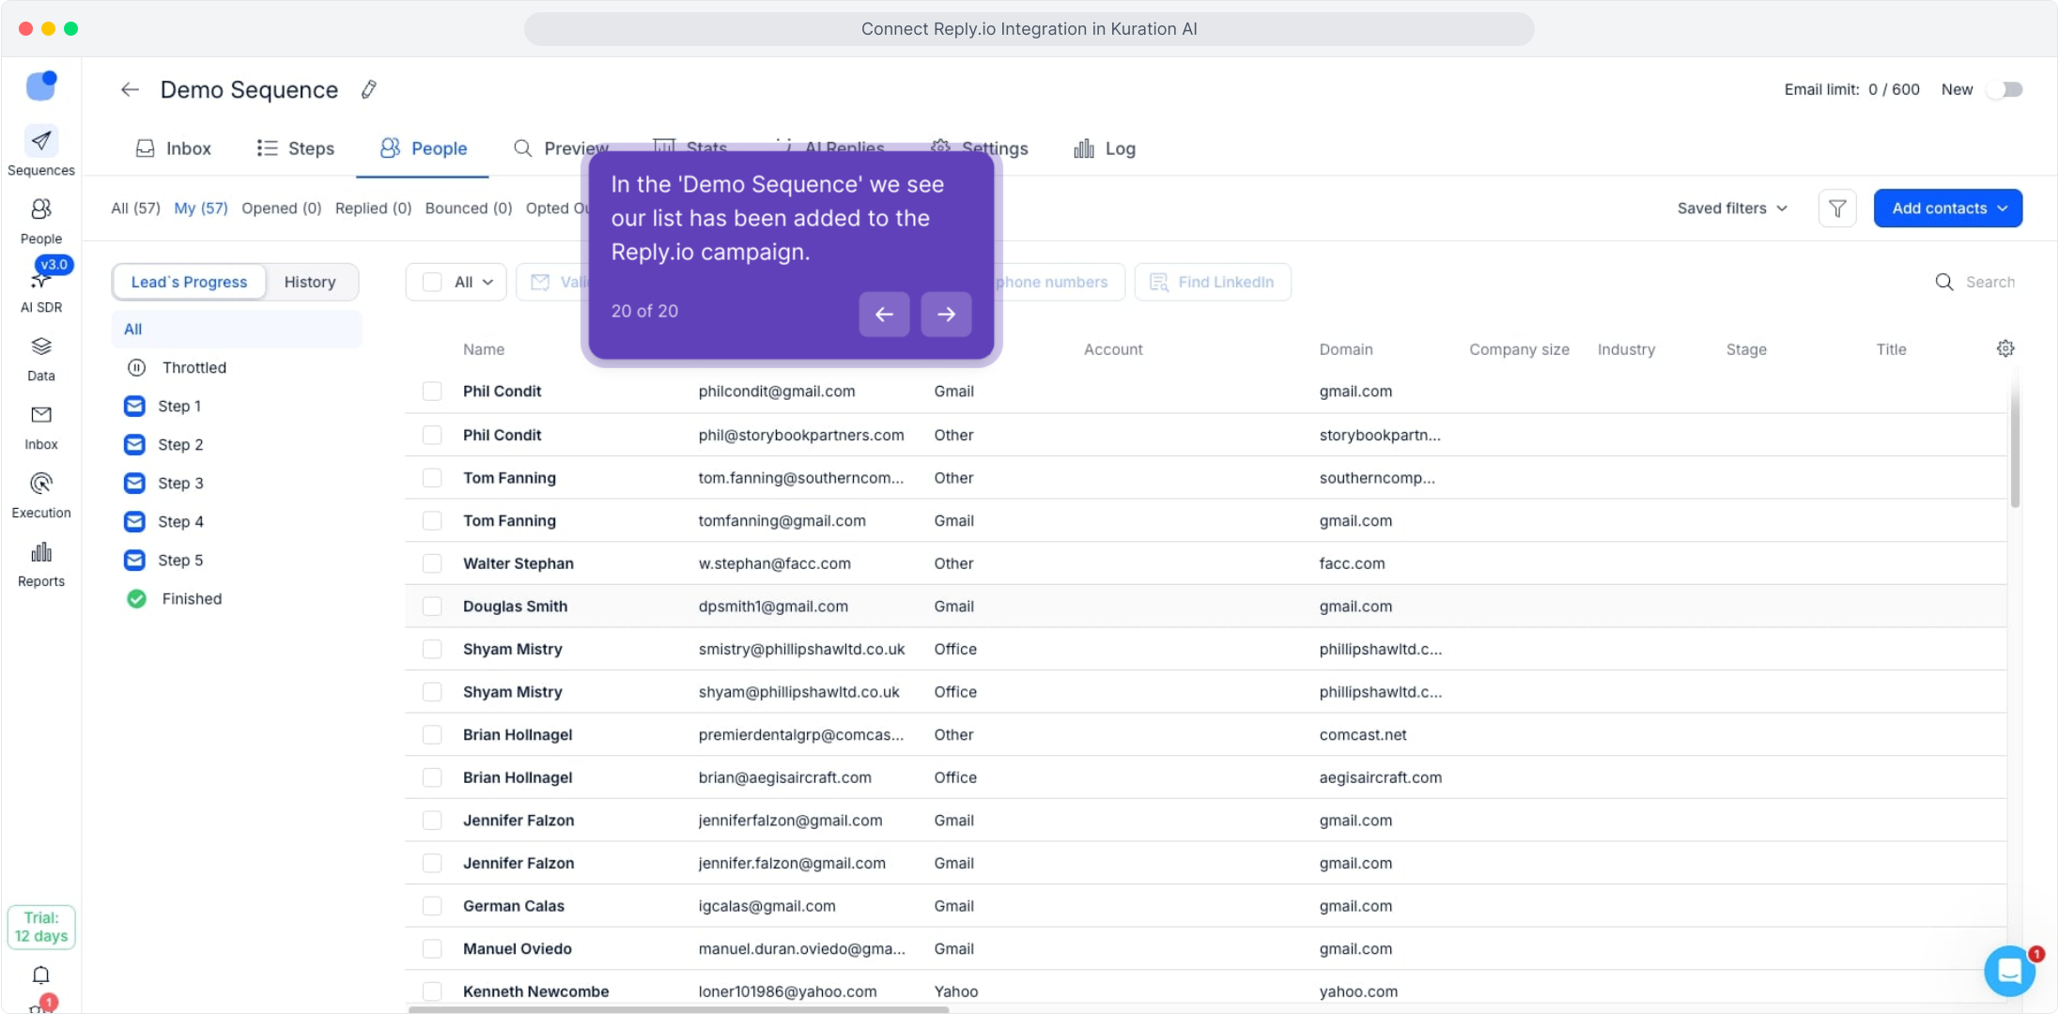Image resolution: width=2059 pixels, height=1014 pixels.
Task: Open the chat support bubble
Action: (x=2010, y=971)
